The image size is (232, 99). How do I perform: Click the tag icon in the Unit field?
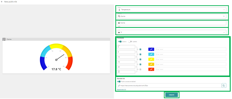click(x=119, y=32)
